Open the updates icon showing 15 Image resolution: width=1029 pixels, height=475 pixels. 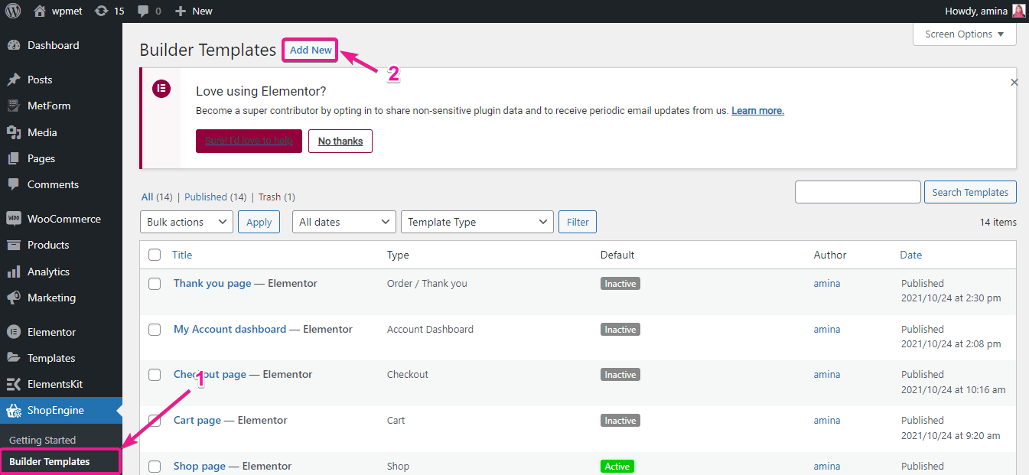point(101,11)
